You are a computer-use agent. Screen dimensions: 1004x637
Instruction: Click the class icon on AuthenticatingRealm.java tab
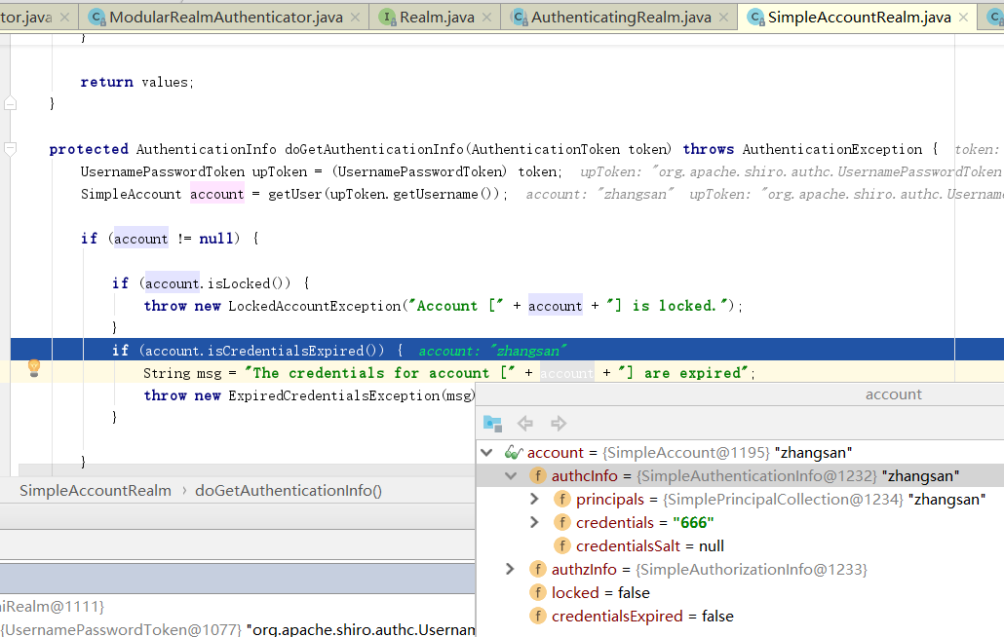[x=519, y=18]
